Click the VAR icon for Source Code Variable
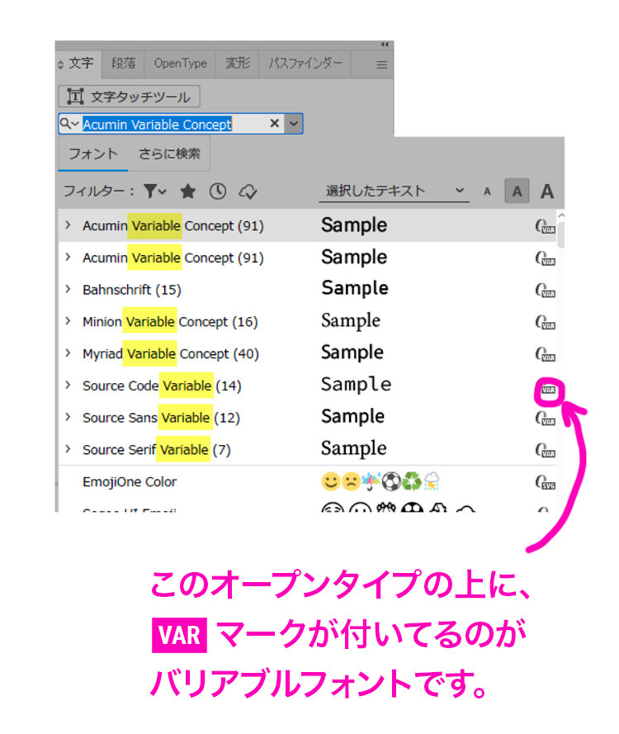 [x=548, y=390]
